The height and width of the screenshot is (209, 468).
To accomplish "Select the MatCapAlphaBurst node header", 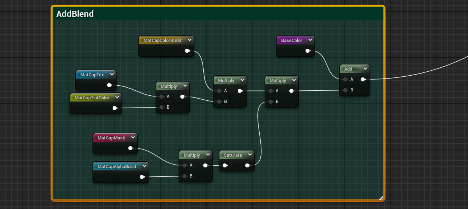I will click(117, 167).
